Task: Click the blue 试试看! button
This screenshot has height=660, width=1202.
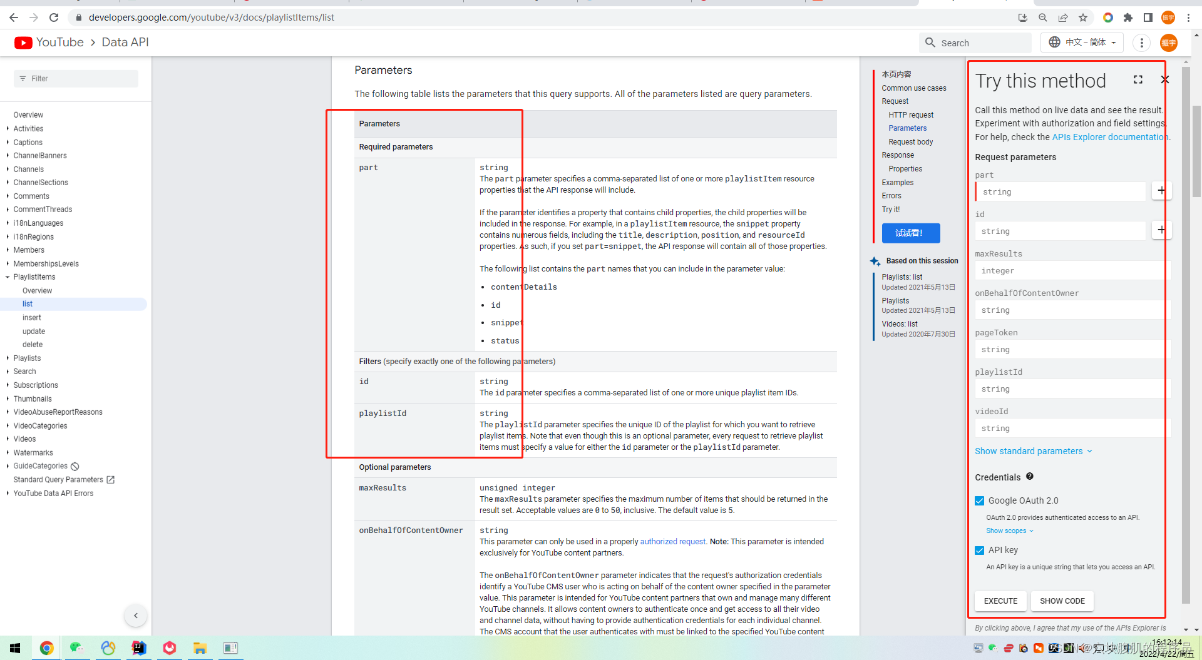Action: 911,233
